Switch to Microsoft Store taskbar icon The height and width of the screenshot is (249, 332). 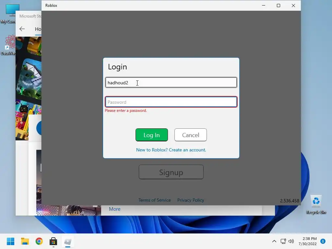tap(53, 241)
